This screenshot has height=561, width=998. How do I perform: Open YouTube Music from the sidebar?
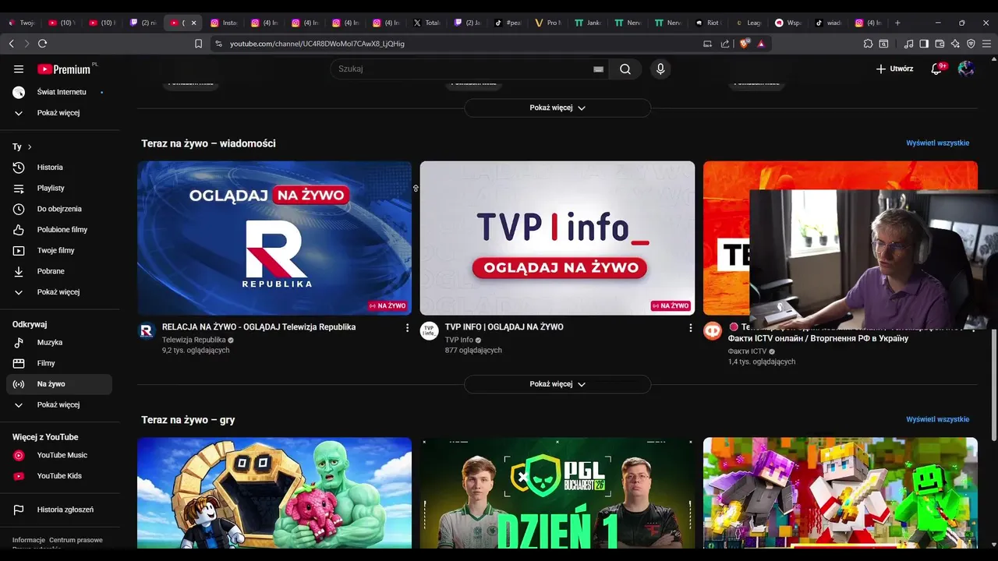59,455
